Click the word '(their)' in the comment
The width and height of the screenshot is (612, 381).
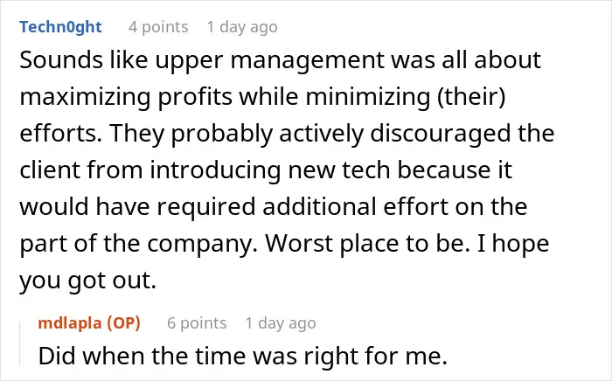pyautogui.click(x=471, y=97)
